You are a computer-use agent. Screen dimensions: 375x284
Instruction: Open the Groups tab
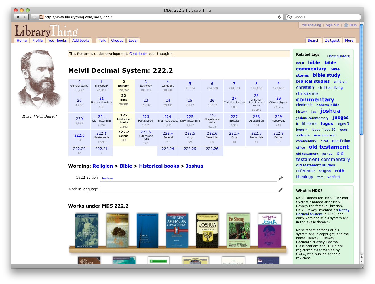117,40
